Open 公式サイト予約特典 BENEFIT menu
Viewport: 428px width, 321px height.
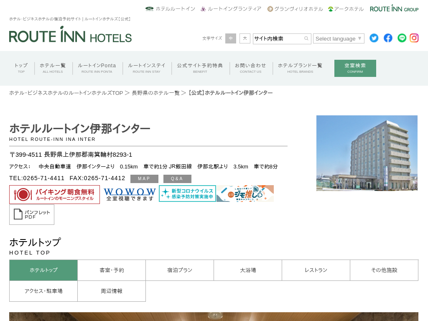tap(200, 68)
